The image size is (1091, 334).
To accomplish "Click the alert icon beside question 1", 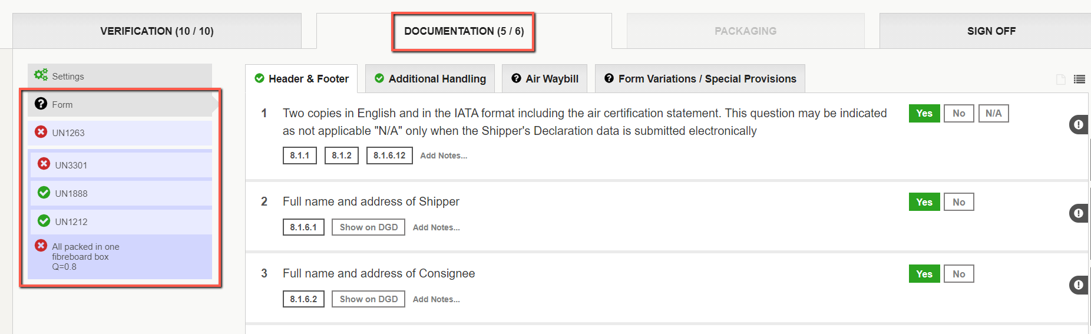I will pos(1078,125).
